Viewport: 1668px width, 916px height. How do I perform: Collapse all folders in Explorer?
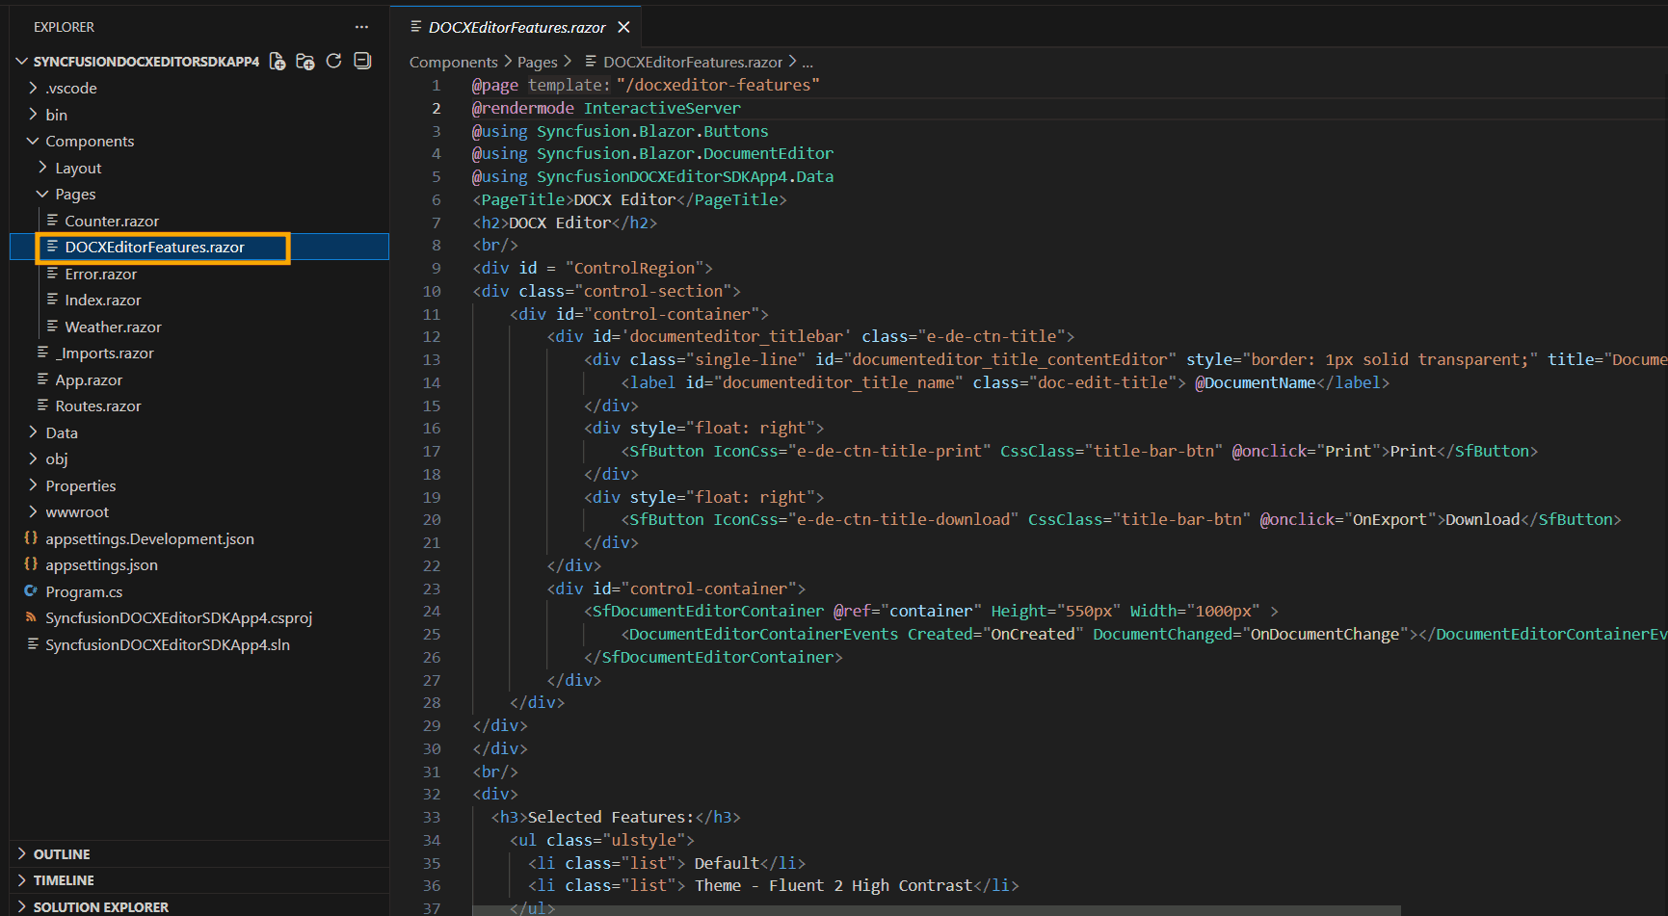pos(362,62)
